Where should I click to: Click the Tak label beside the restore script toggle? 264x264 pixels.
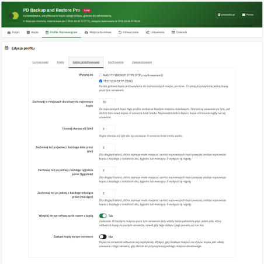(110, 216)
